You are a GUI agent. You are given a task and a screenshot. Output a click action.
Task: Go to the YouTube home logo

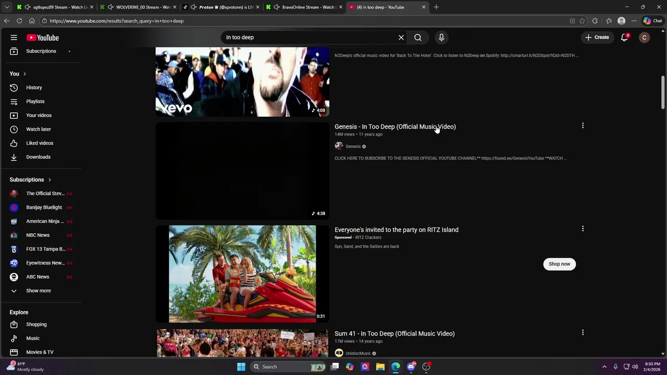click(43, 37)
